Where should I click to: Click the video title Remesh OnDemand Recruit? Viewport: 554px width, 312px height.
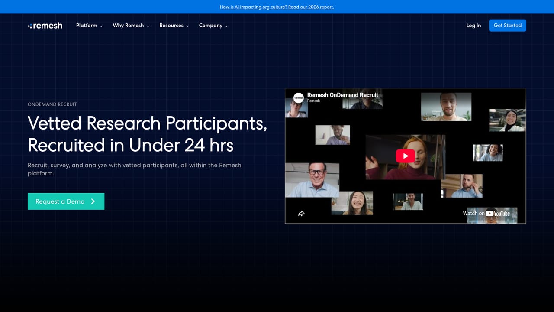pos(343,95)
